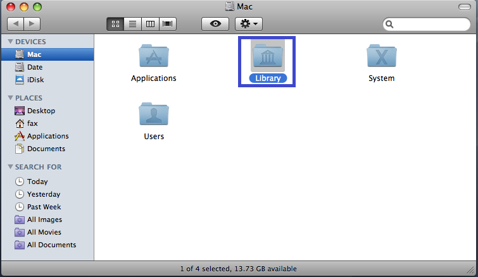Collapse the PLACES section
This screenshot has height=277, width=478.
[x=10, y=98]
